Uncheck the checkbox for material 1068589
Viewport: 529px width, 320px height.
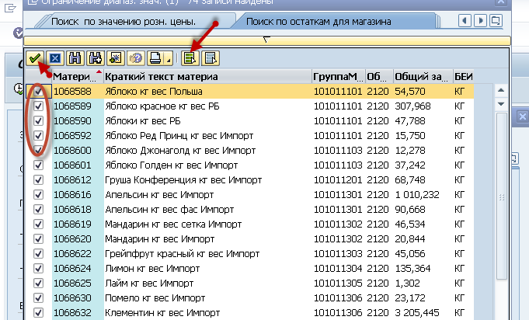coord(39,106)
